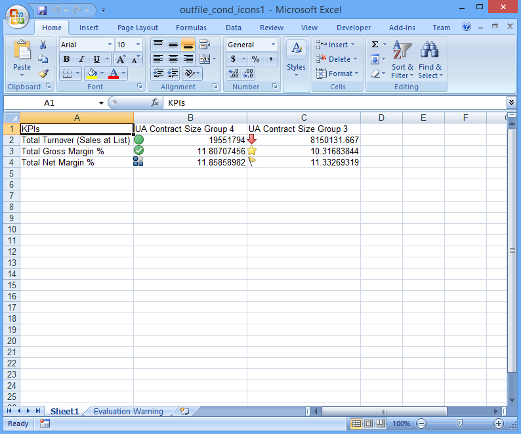Click the Fill down icon
This screenshot has height=434, width=521.
[x=375, y=59]
